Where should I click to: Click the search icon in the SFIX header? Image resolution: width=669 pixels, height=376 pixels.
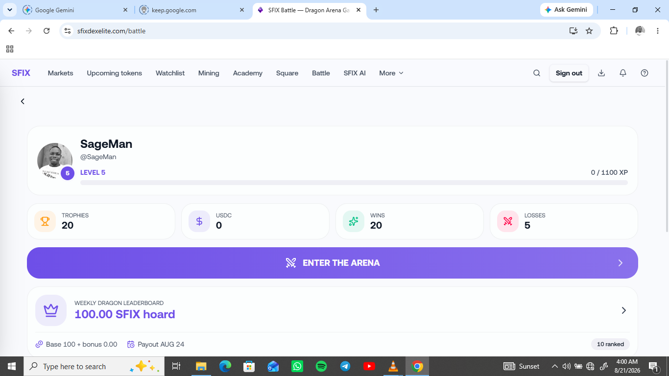[x=537, y=73]
